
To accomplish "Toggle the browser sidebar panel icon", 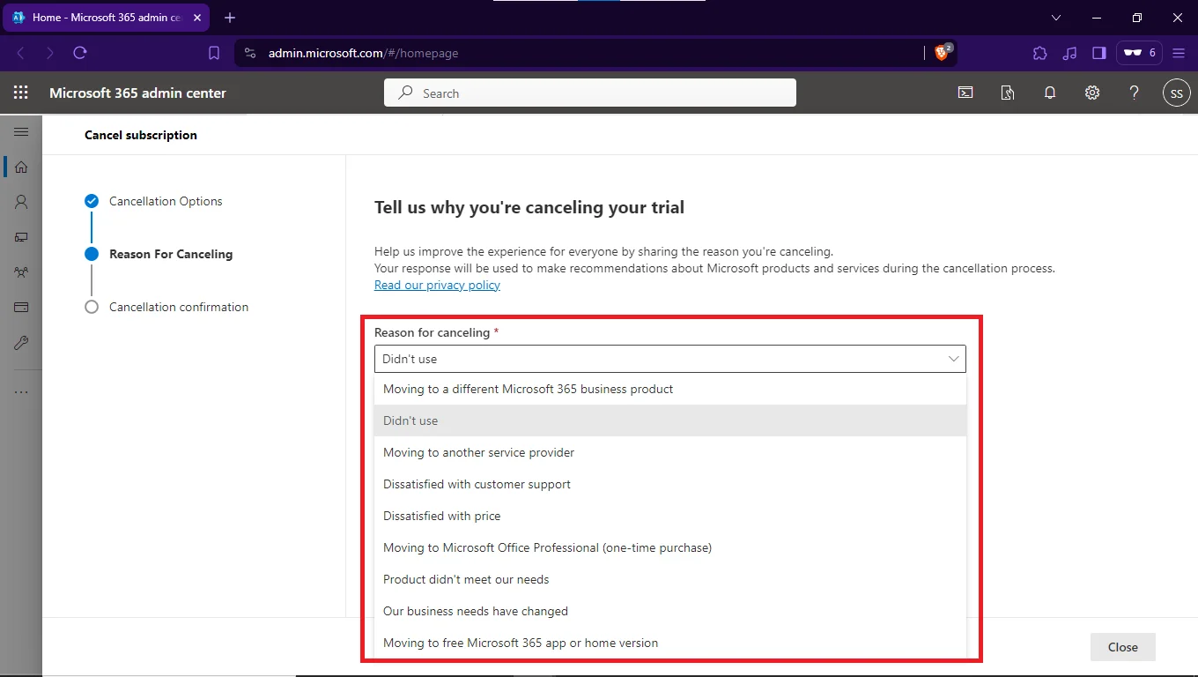I will [x=1098, y=53].
